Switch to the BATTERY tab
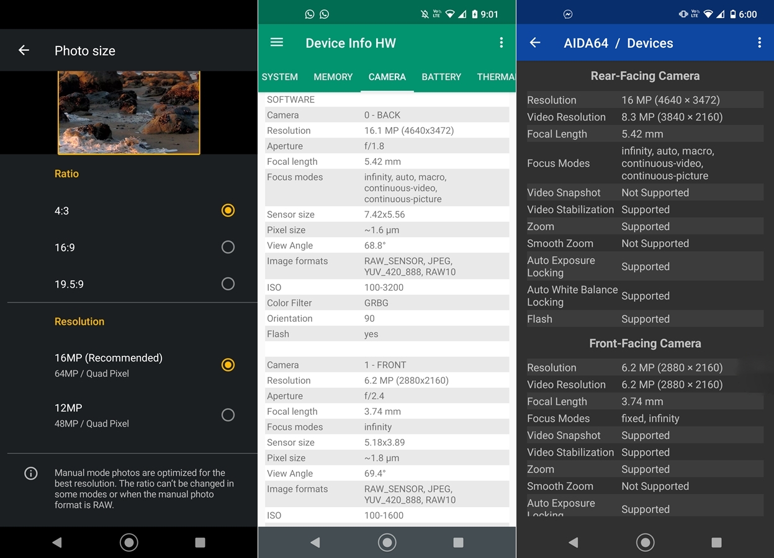The image size is (774, 558). (x=441, y=77)
